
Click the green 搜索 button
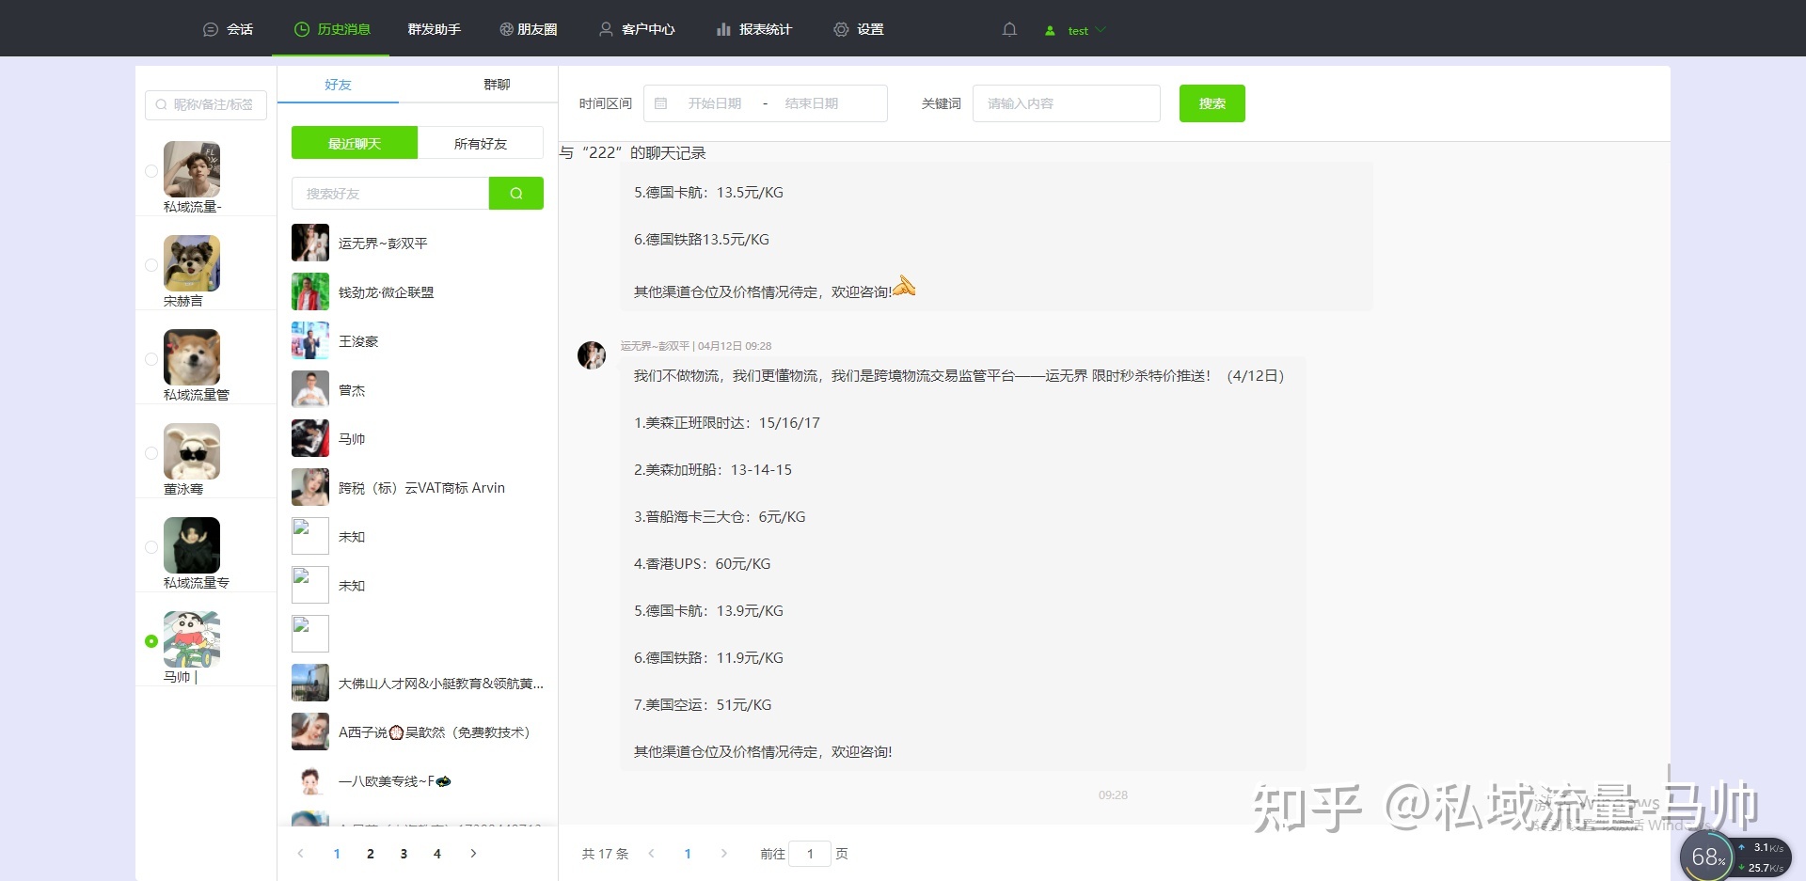1212,103
